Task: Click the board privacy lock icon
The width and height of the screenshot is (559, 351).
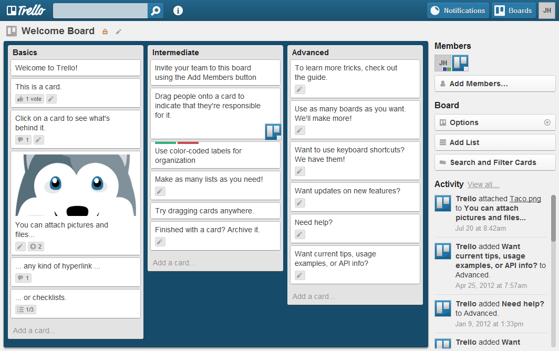Action: (105, 32)
